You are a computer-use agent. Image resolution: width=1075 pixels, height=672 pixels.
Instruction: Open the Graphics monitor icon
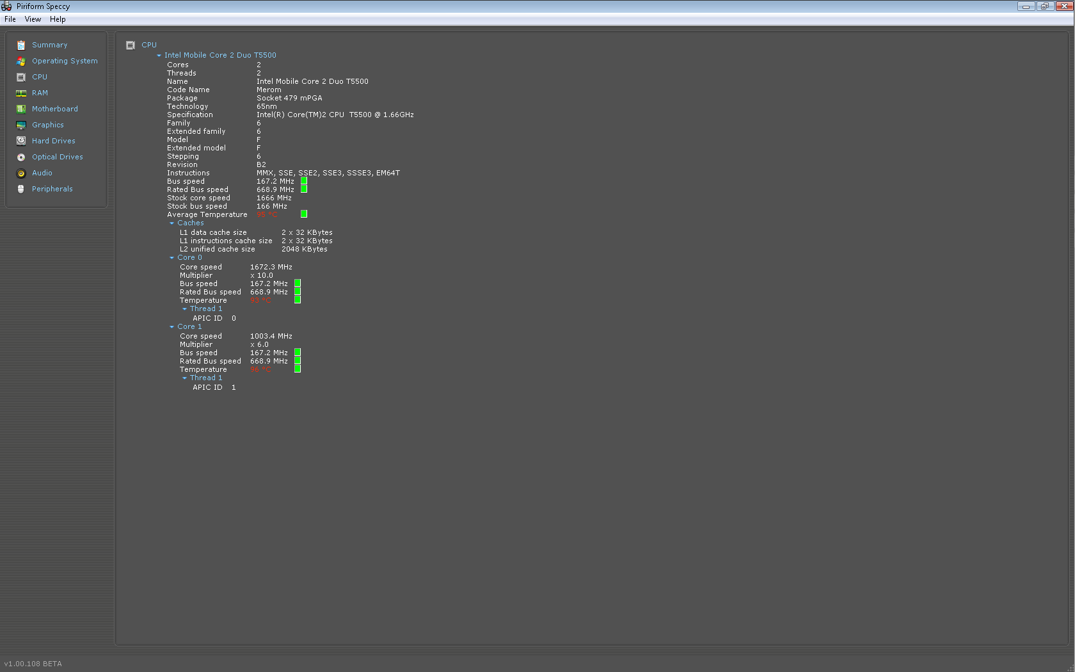[x=21, y=125]
